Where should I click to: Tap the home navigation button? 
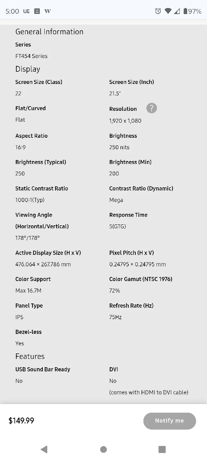point(103,449)
